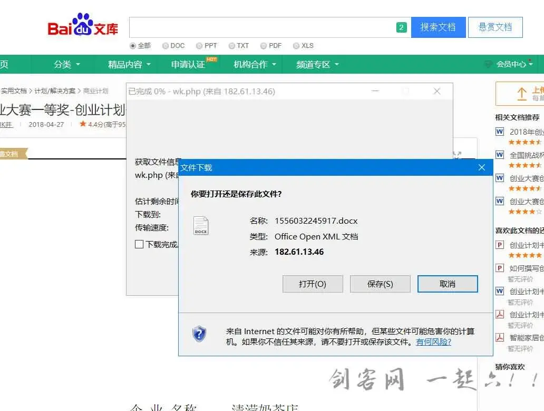Click the Word icon next to 全国挑战杯
544x411 pixels.
500,155
